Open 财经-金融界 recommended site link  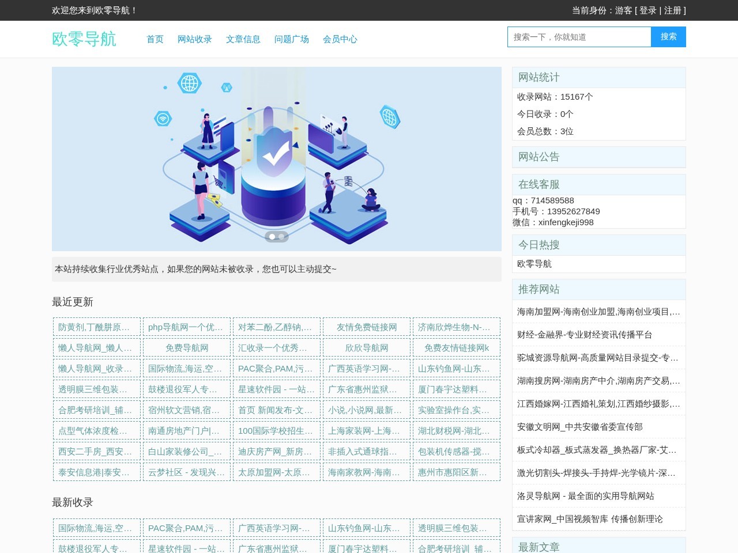[x=585, y=335]
